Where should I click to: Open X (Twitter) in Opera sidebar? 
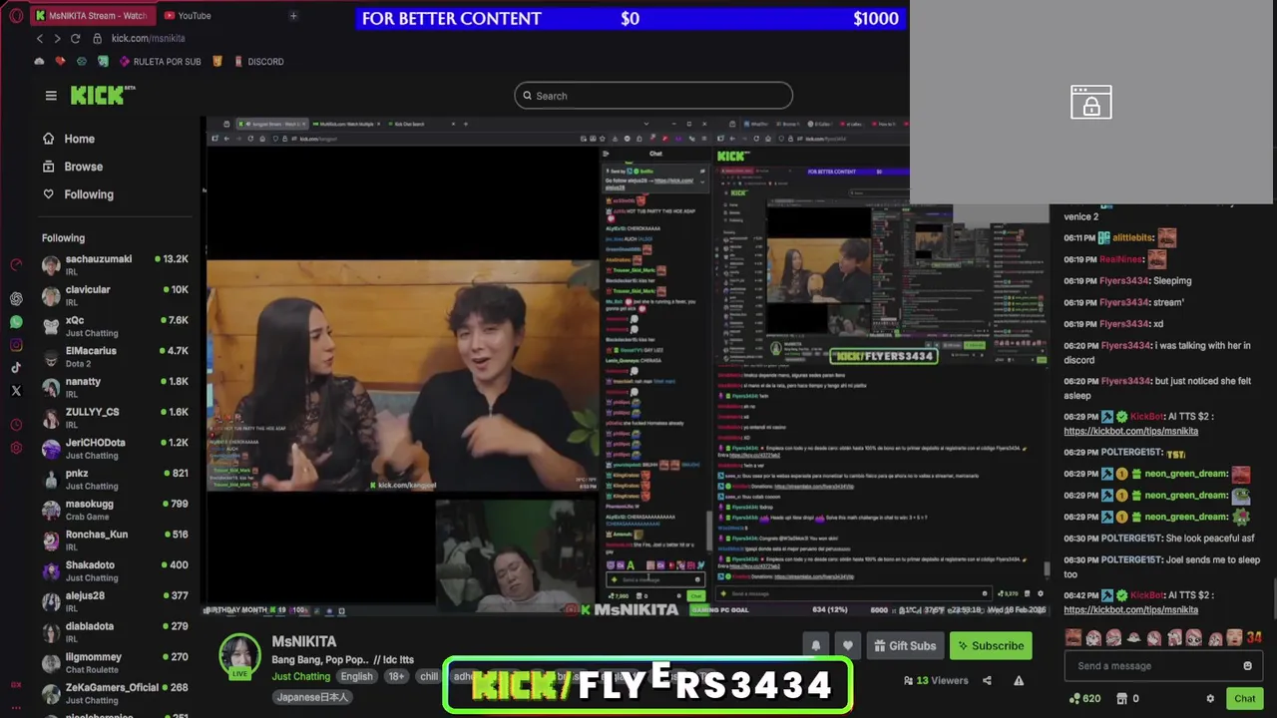coord(16,391)
